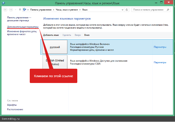
Task: Open the recent locations dropdown arrow
Action: click(x=16, y=10)
